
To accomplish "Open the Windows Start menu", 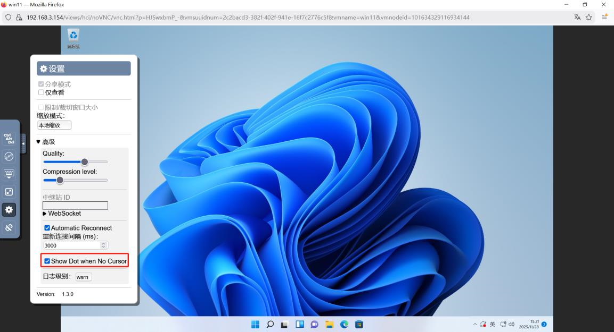I will point(255,324).
